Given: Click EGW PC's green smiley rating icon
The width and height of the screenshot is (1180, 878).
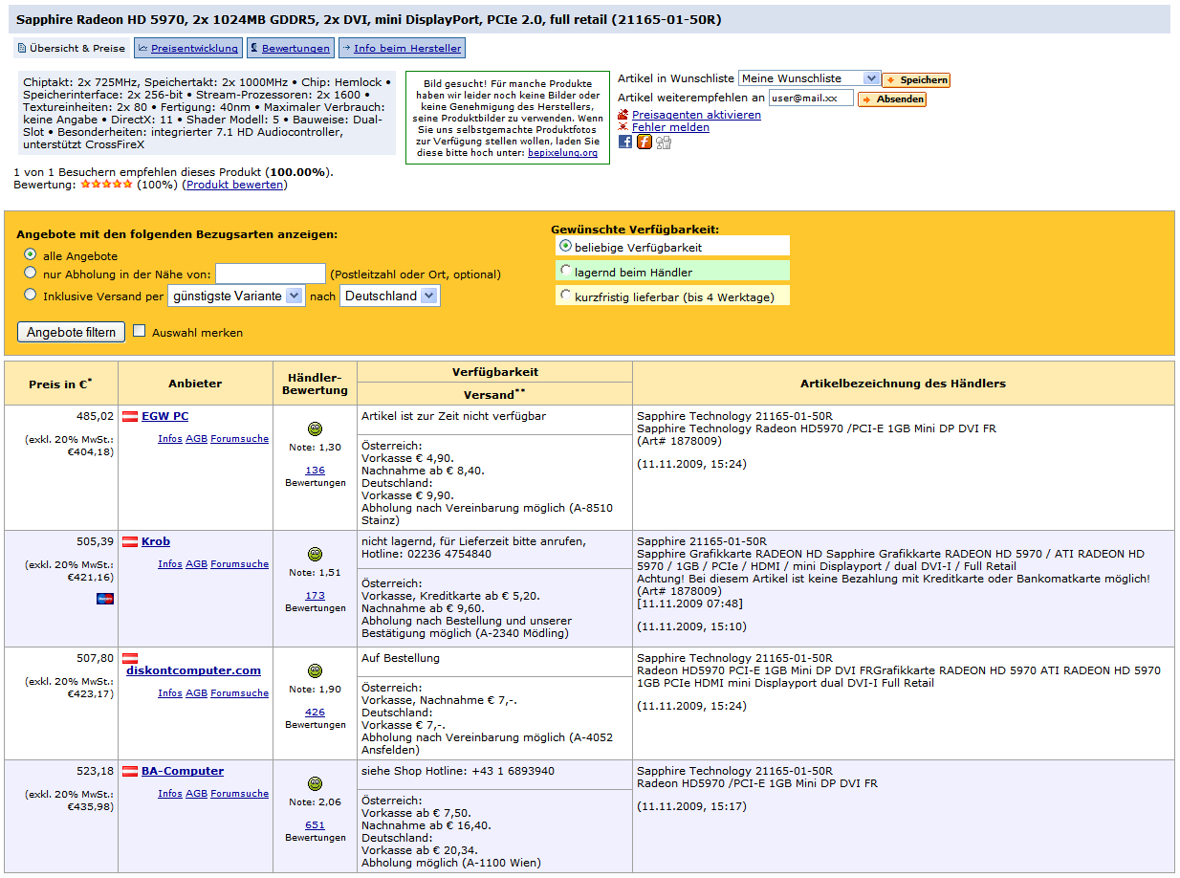Looking at the screenshot, I should coord(316,428).
